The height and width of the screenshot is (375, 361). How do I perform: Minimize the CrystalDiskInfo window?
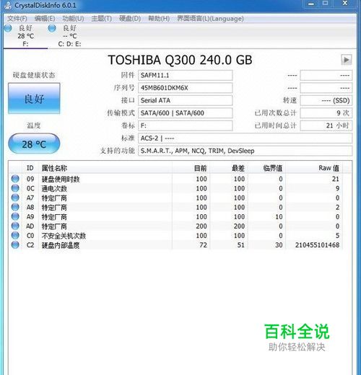(x=311, y=4)
